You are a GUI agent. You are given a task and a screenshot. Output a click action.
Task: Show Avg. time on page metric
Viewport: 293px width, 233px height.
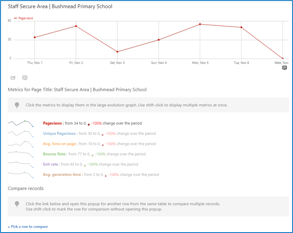tap(59, 144)
